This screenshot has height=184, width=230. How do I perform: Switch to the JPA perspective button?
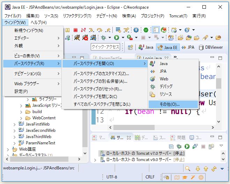pyautogui.click(x=188, y=47)
